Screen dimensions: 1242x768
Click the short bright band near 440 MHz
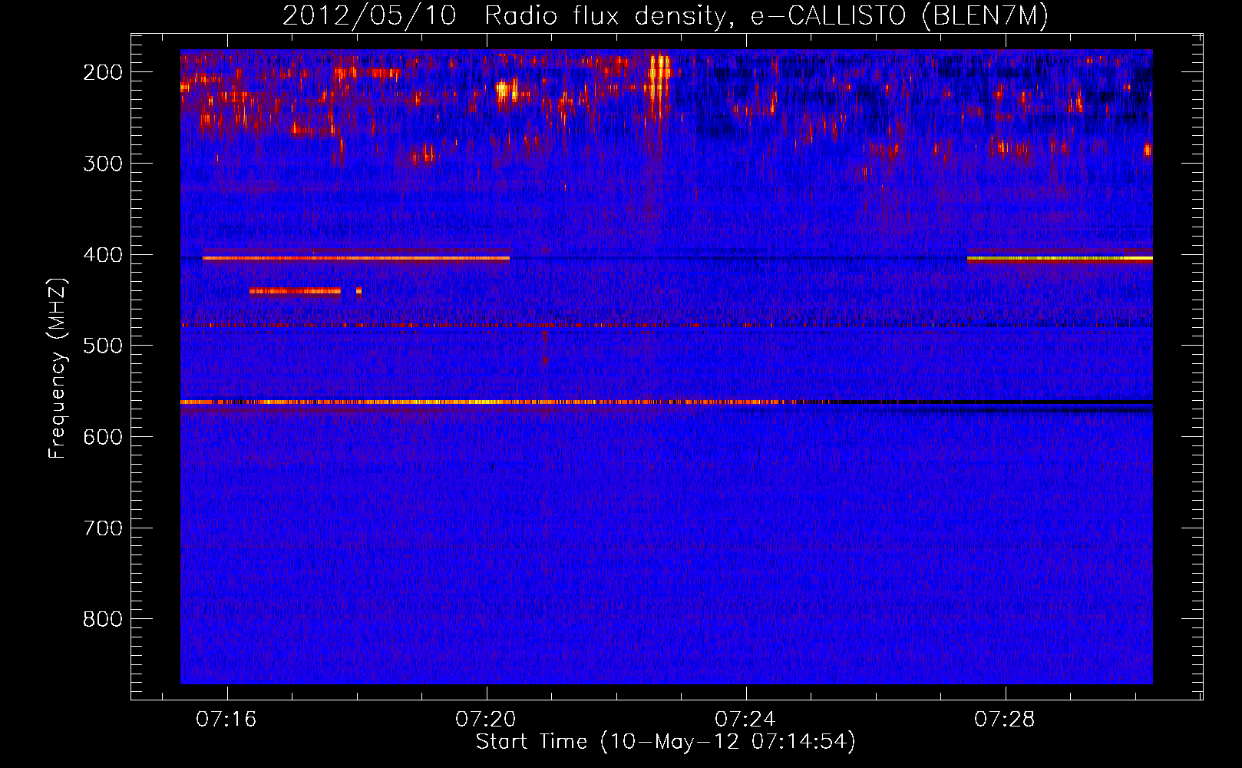click(x=295, y=291)
